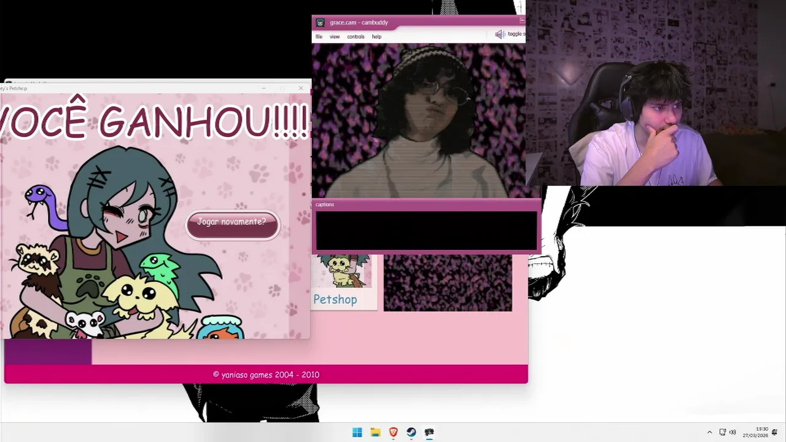Open the help menu in cambuddy
Viewport: 786px width, 442px height.
click(x=376, y=37)
